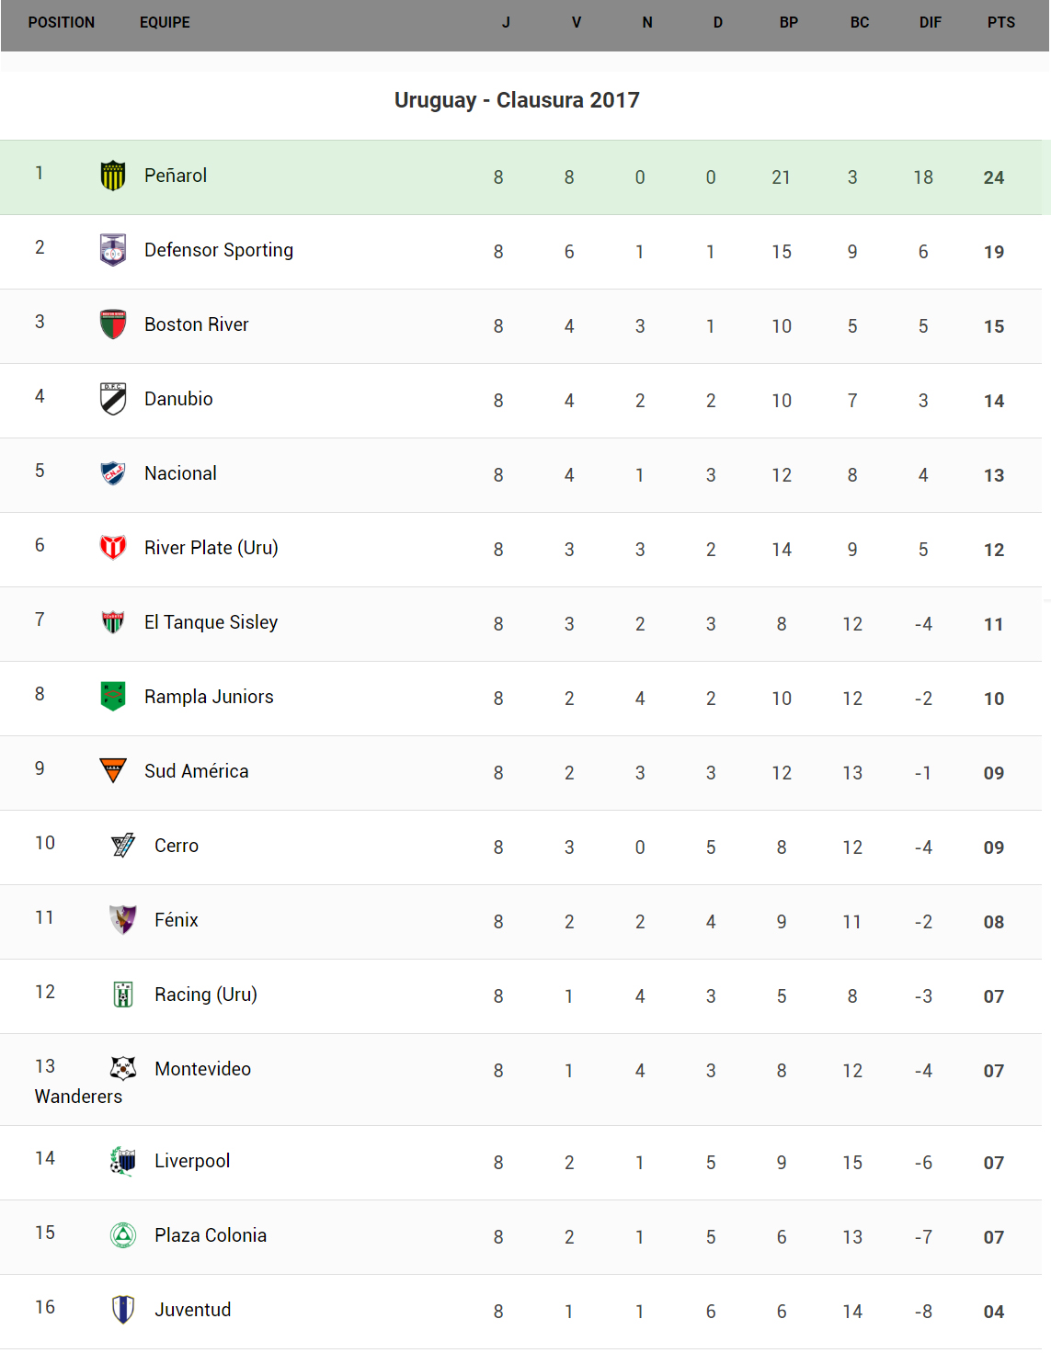
Task: Click the PTS column header
Action: (1001, 23)
